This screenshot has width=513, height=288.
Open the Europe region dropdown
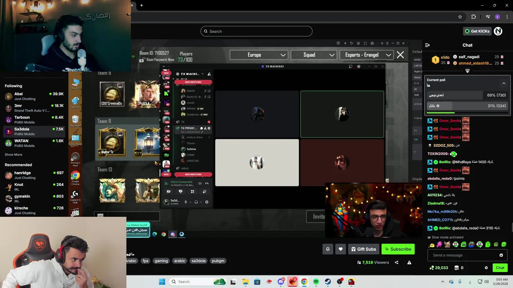click(259, 55)
